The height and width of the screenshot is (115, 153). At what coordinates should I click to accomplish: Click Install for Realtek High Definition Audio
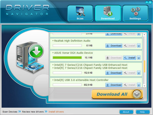[x=130, y=46]
